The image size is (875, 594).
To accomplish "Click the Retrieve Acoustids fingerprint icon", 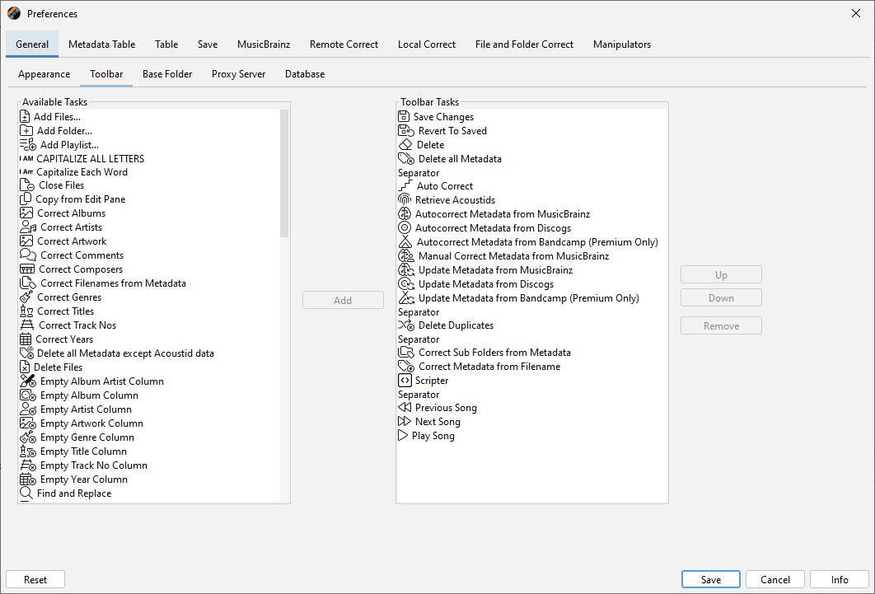I will [x=405, y=200].
